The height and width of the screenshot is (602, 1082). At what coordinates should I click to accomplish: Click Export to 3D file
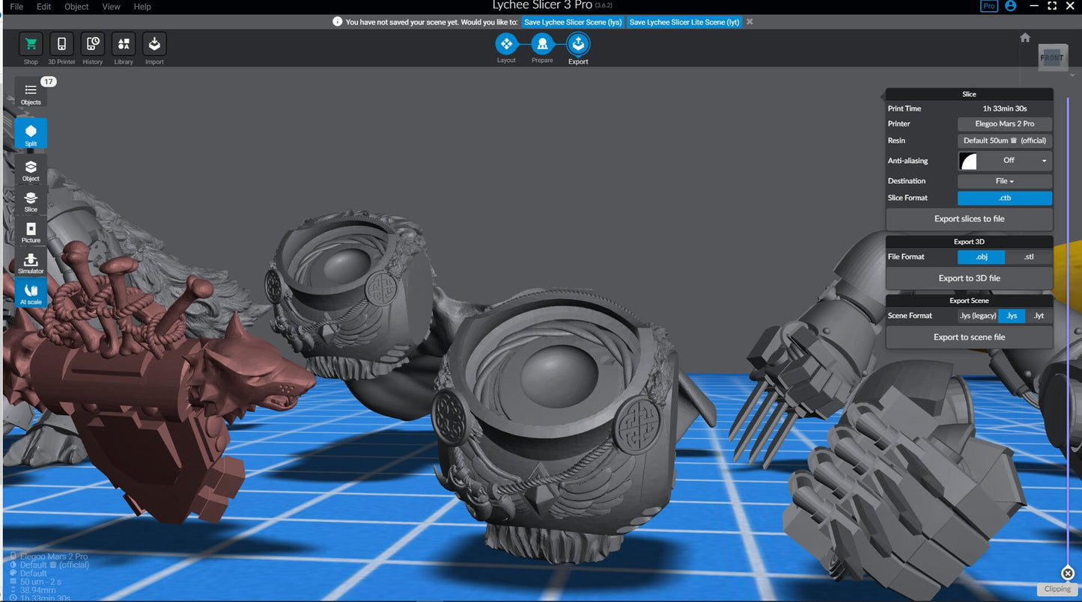(969, 278)
